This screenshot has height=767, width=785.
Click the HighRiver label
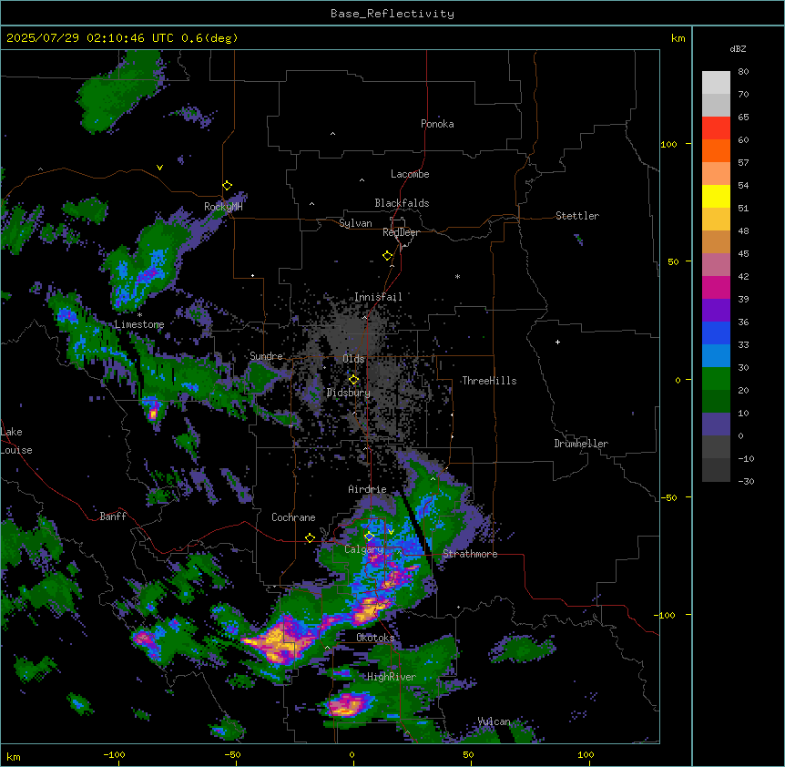pyautogui.click(x=392, y=677)
